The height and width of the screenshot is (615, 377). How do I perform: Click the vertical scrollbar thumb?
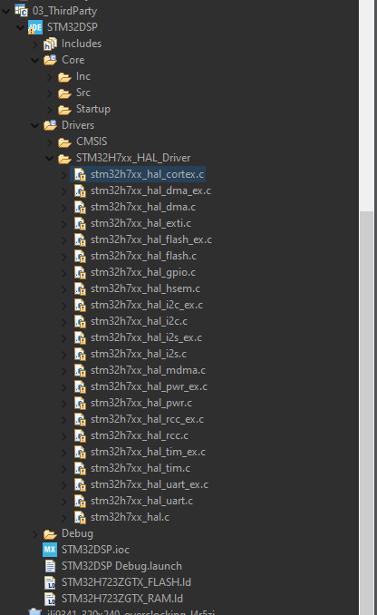(366, 412)
